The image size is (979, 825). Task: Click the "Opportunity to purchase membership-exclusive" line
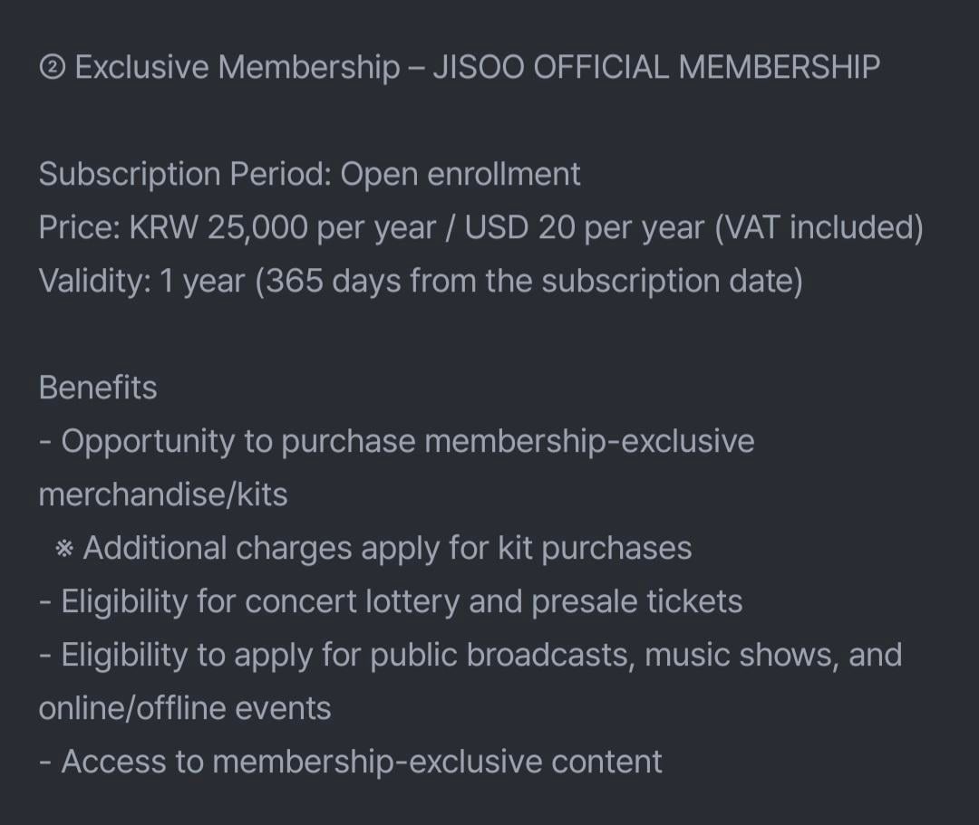(x=407, y=441)
